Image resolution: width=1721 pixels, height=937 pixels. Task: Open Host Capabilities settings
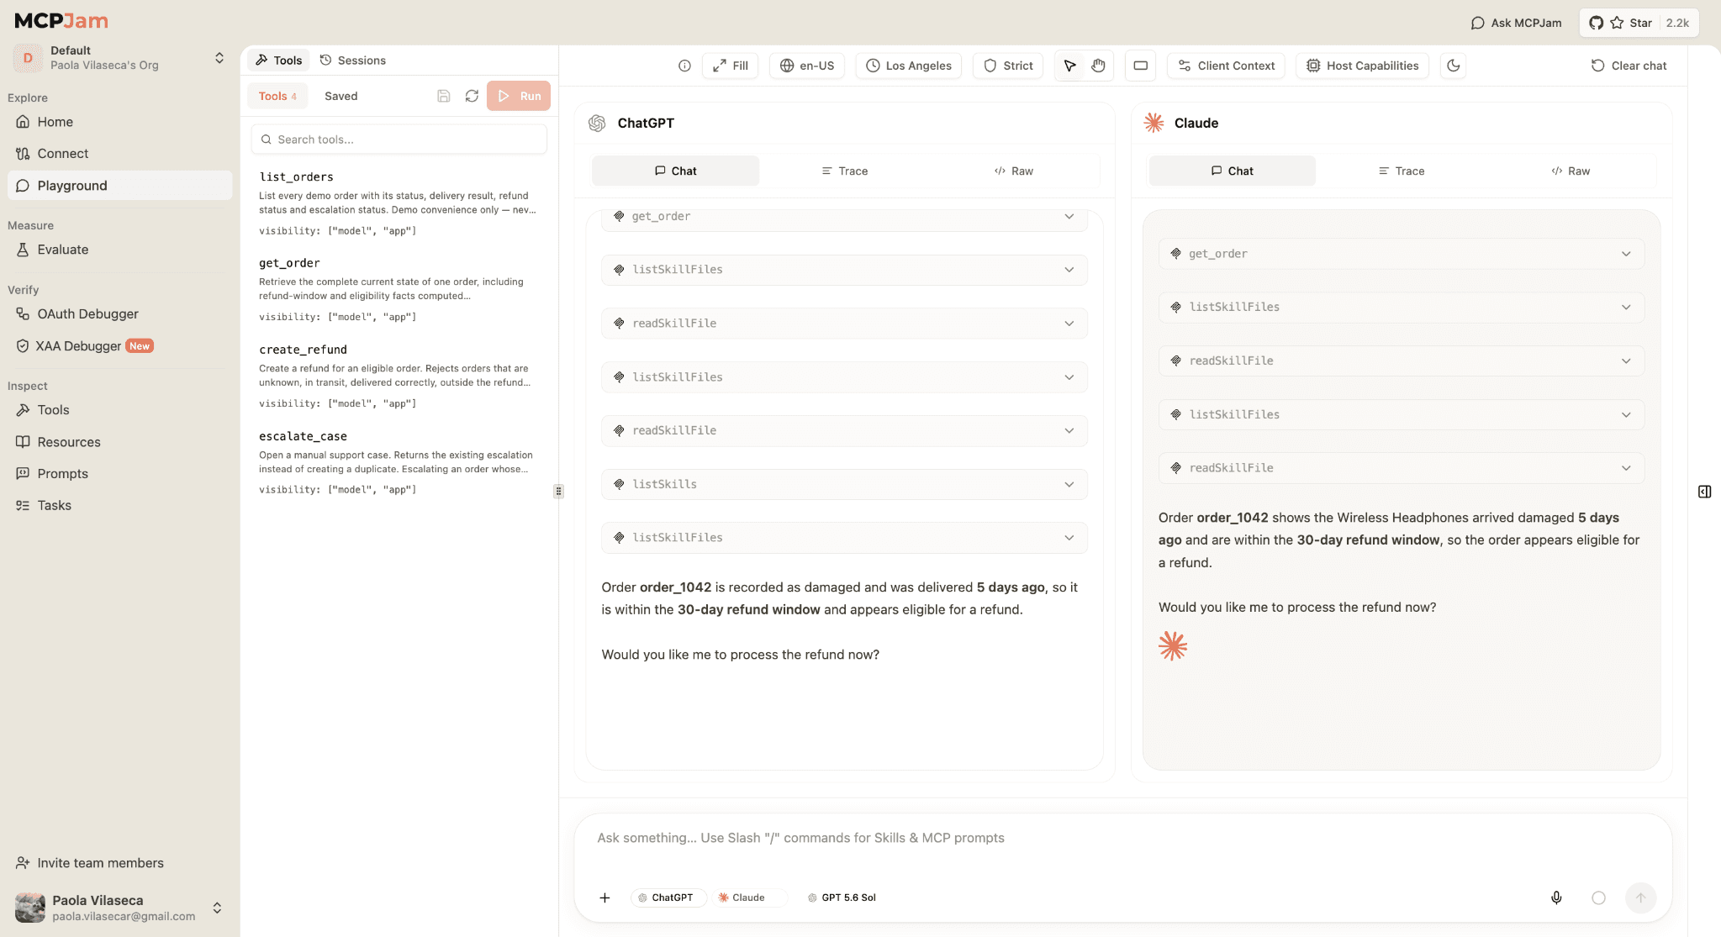(x=1362, y=66)
